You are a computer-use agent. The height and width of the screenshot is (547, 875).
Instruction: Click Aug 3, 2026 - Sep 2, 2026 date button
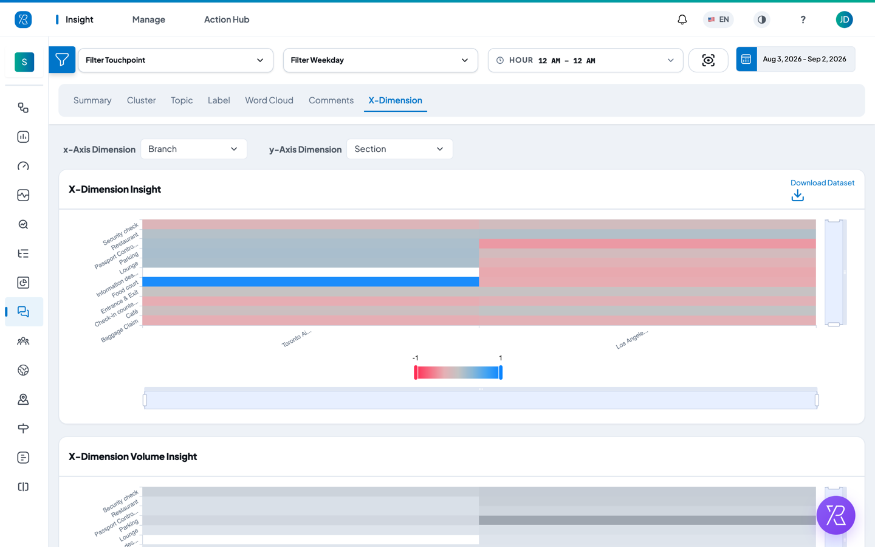805,59
